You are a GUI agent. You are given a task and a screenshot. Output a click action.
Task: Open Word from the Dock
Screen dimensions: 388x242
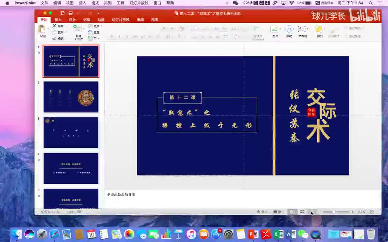[291, 234]
